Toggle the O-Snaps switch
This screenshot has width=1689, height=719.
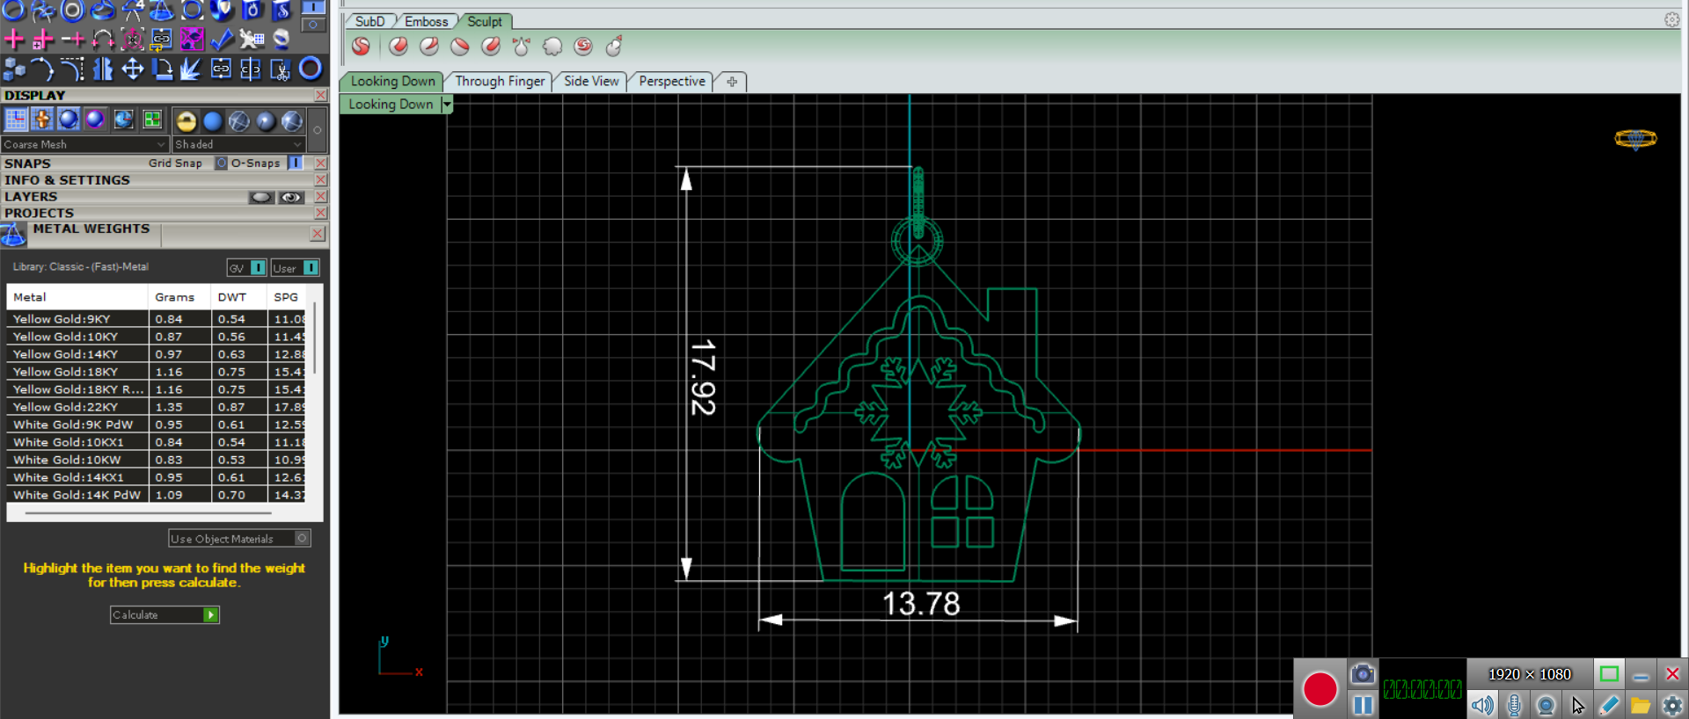pyautogui.click(x=296, y=163)
